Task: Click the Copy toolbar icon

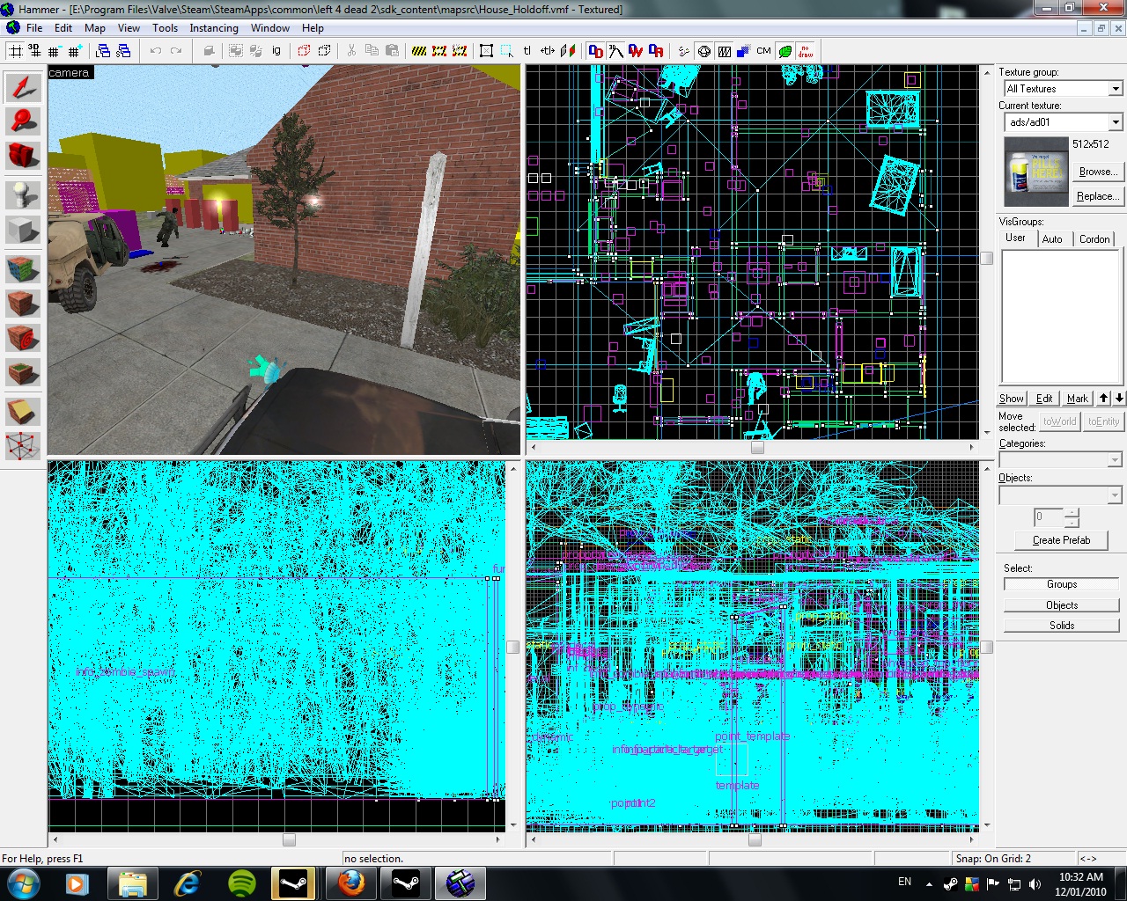Action: pos(372,51)
